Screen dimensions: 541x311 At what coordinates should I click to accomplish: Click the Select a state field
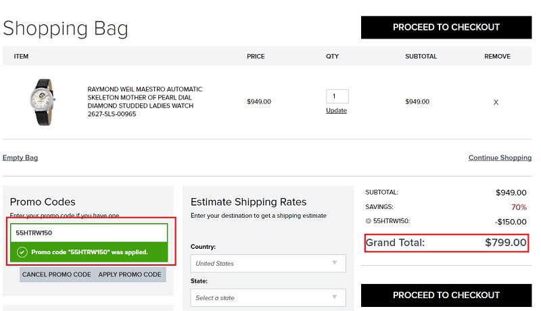click(x=268, y=297)
